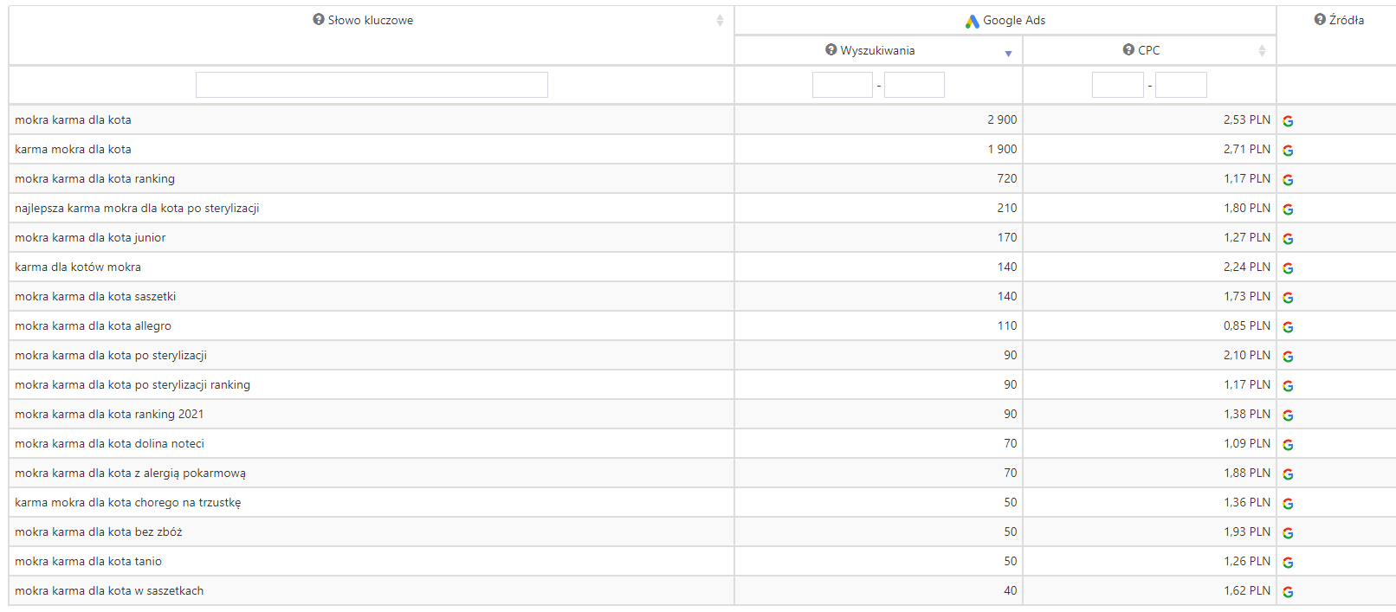Select keyword mokra karma dla kota allegro

pos(93,325)
